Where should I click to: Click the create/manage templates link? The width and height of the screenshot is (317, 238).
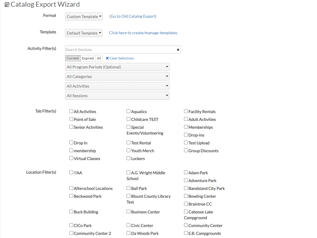click(143, 33)
